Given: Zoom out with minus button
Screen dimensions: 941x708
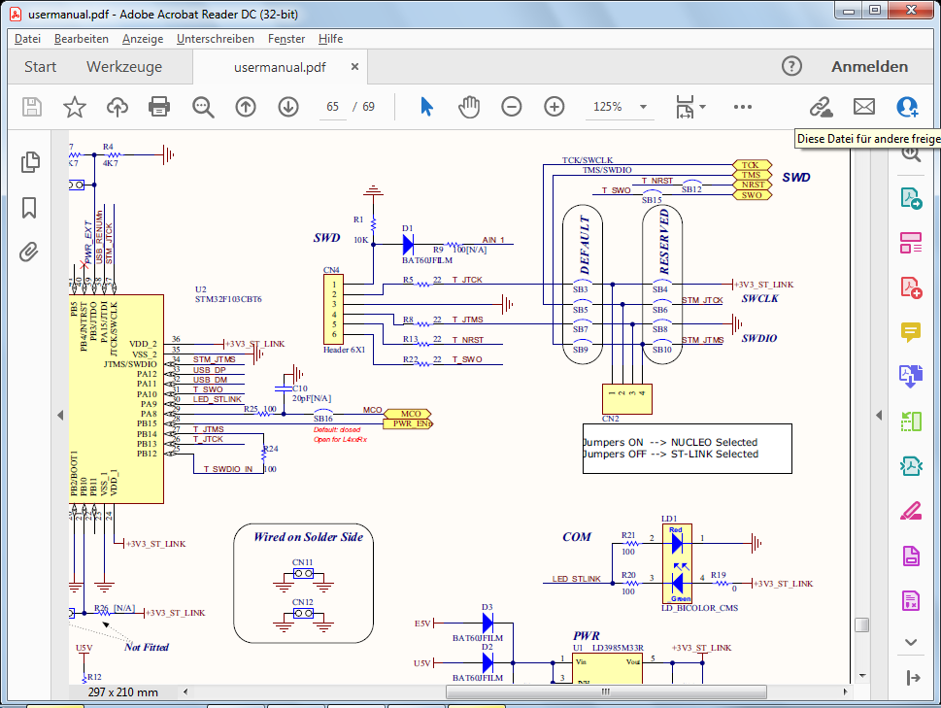Looking at the screenshot, I should 512,107.
